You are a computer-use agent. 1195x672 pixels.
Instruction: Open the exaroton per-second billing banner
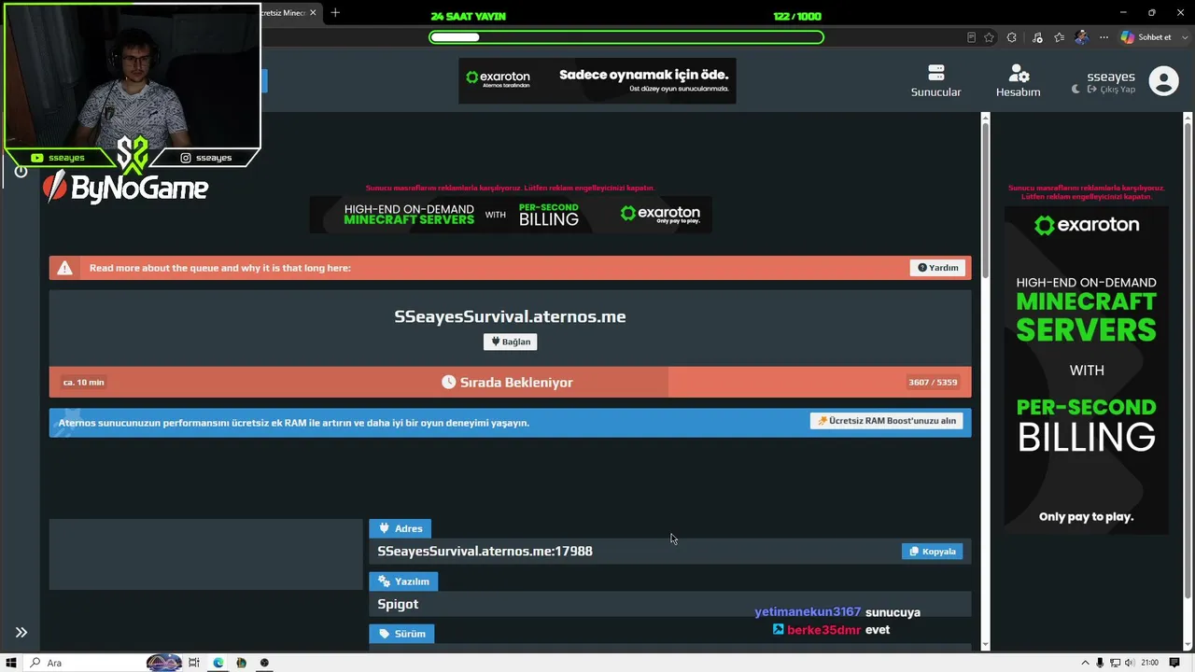tap(511, 215)
